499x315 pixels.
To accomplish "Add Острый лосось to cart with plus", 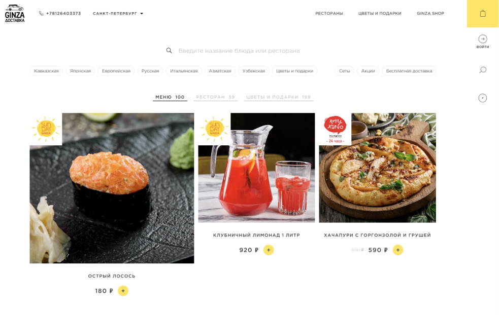I will (123, 291).
